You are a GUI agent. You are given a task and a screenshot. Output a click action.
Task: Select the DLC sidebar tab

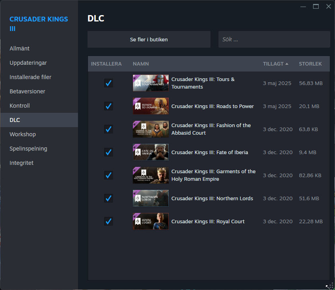click(x=39, y=120)
